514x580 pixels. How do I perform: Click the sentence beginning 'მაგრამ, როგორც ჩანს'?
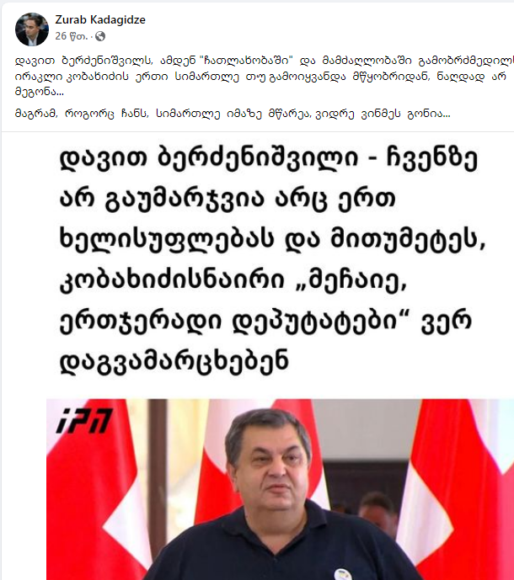(233, 114)
